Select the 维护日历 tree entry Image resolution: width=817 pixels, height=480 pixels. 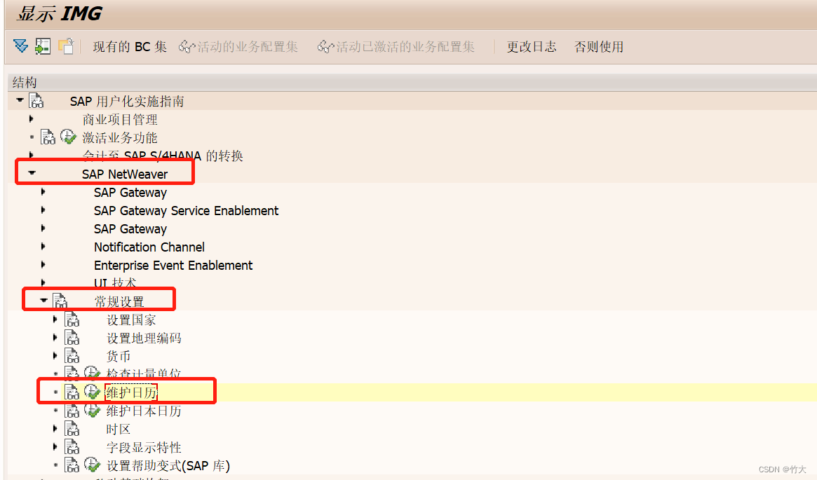(131, 392)
